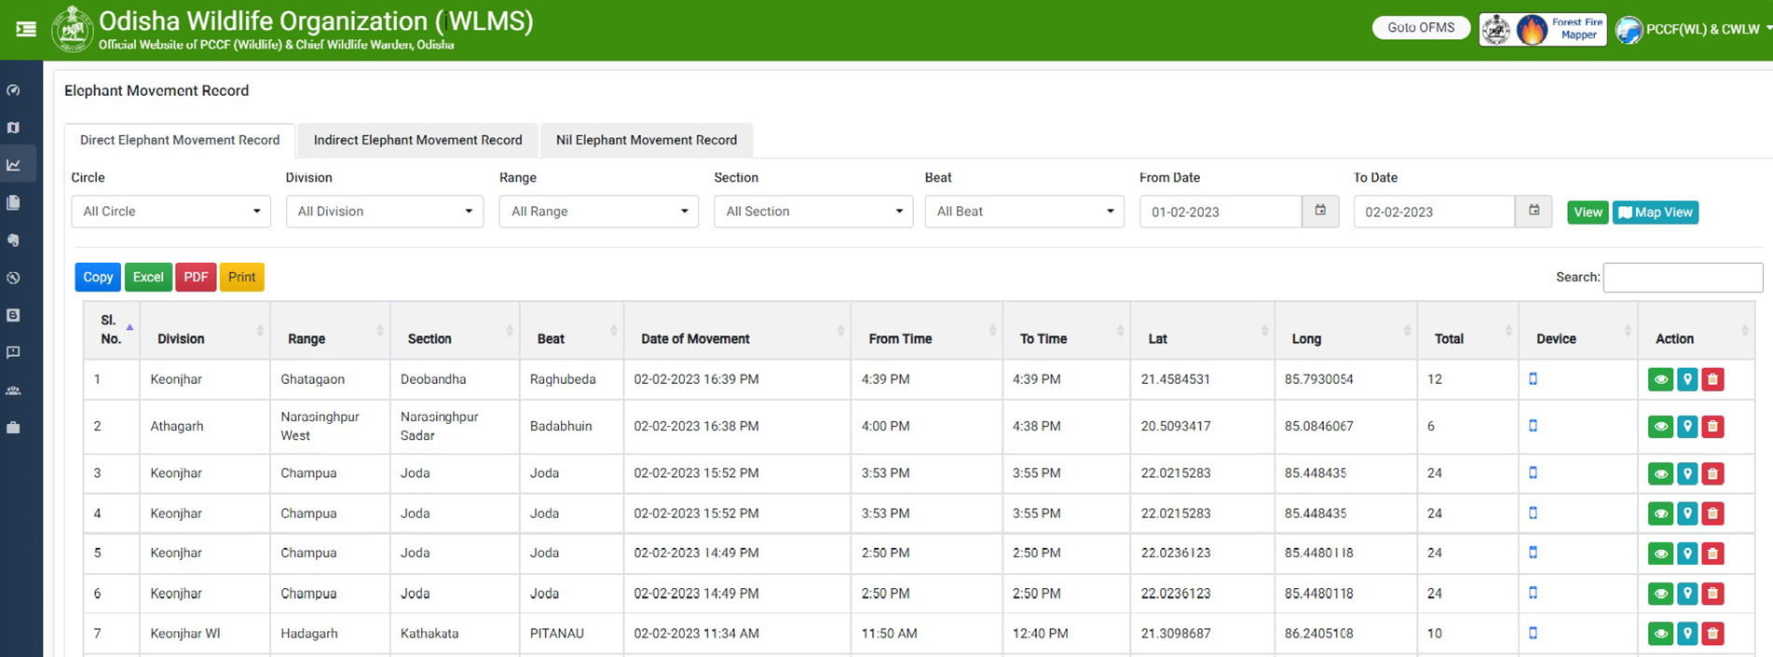Open the letter B sidebar icon
The image size is (1773, 657).
(x=13, y=315)
